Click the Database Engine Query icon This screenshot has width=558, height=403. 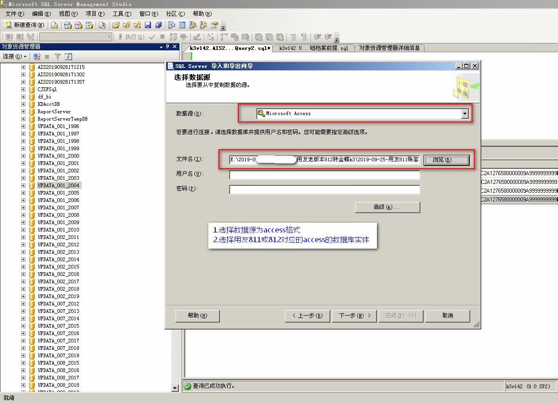(x=55, y=25)
